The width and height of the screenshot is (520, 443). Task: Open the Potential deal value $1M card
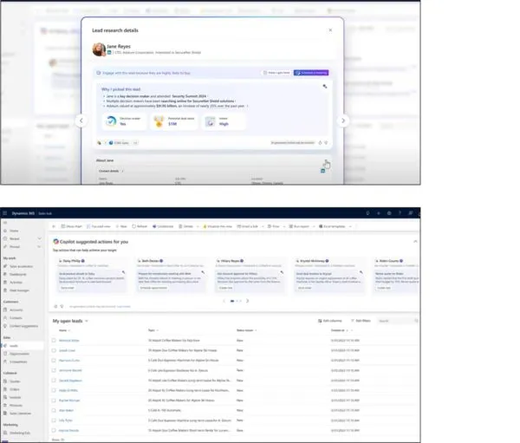pyautogui.click(x=174, y=121)
